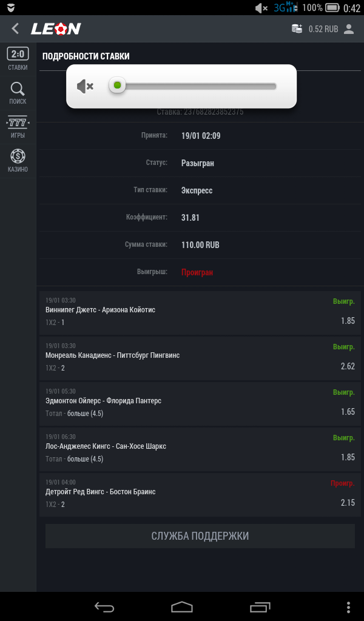The width and height of the screenshot is (364, 621).
Task: Open the user profile icon
Action: tap(349, 29)
